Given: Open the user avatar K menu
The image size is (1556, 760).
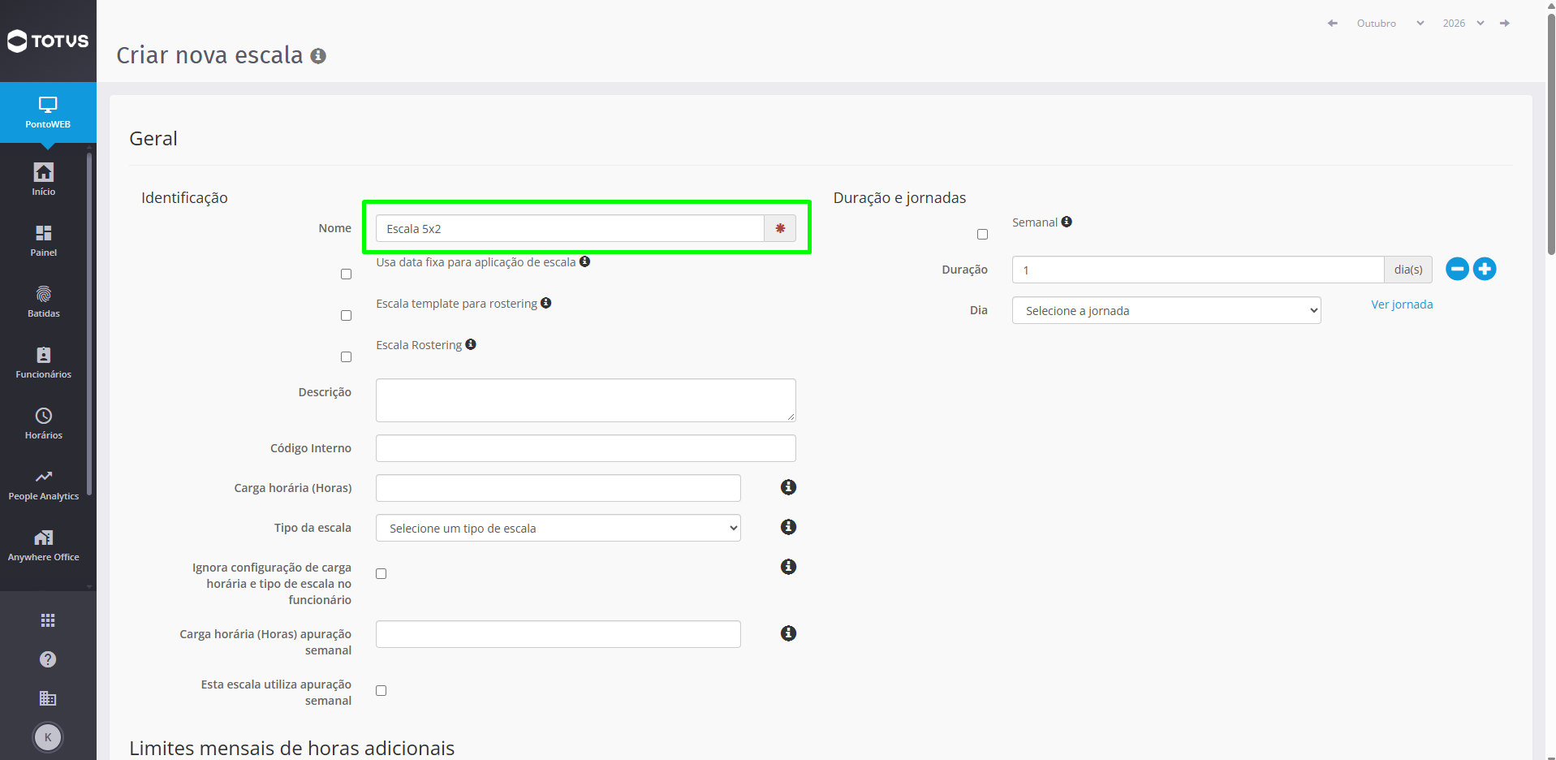Looking at the screenshot, I should pos(48,737).
